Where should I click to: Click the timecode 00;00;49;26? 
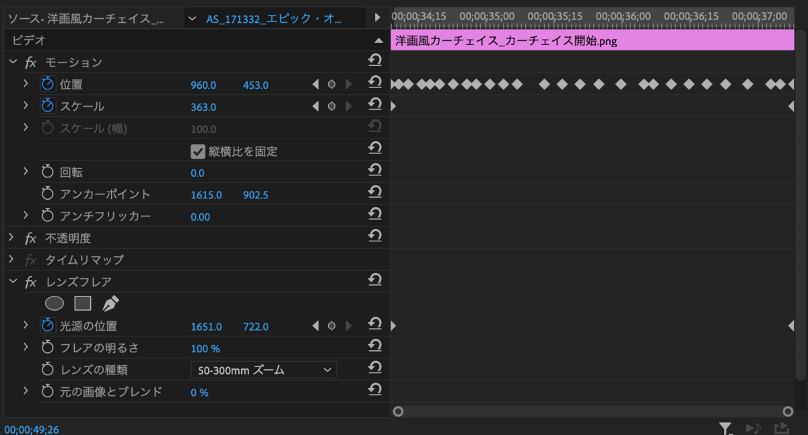coord(32,429)
